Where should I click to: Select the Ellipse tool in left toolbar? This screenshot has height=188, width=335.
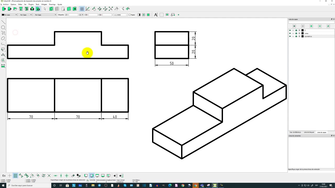click(x=3, y=38)
